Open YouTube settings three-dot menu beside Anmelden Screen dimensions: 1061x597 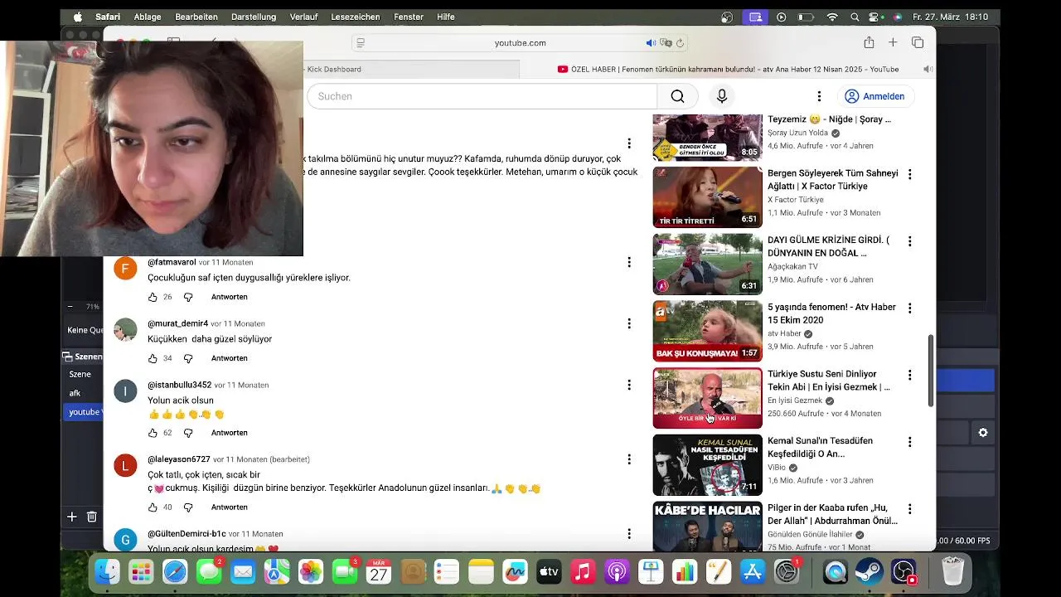tap(819, 96)
